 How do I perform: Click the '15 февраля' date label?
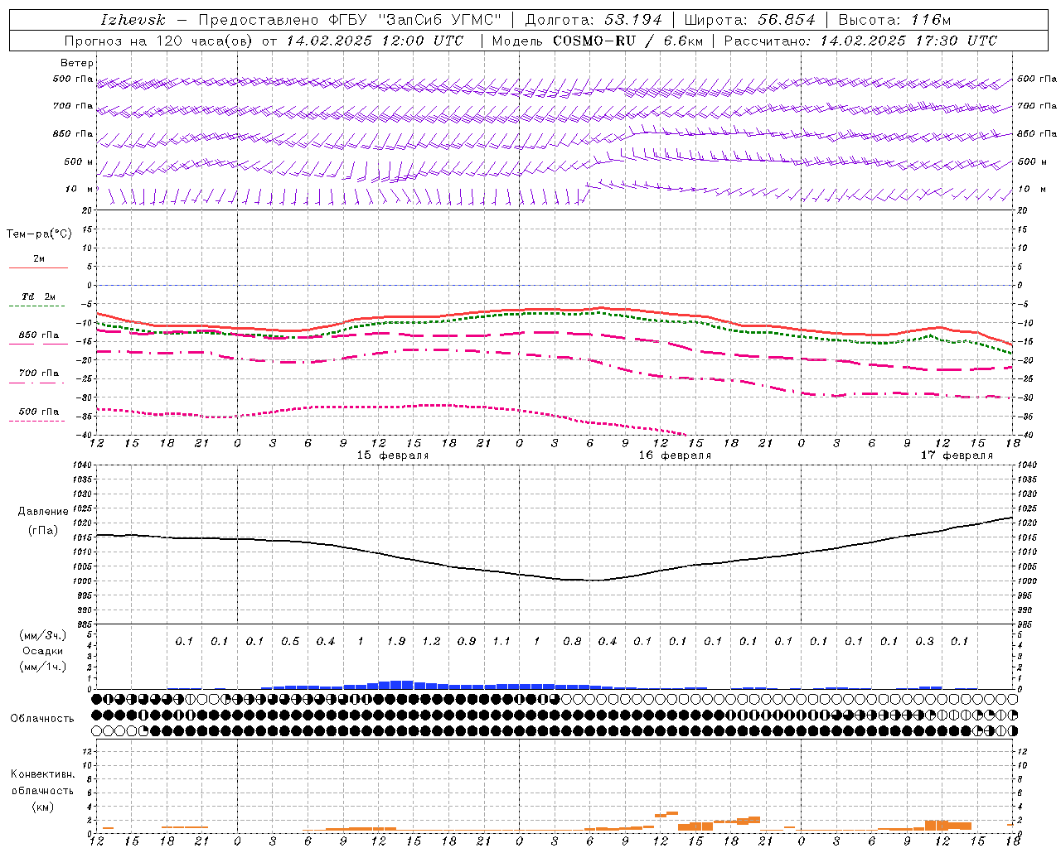(x=393, y=455)
